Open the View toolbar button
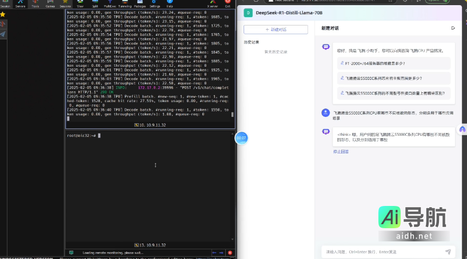This screenshot has width=467, height=259. tap(80, 3)
